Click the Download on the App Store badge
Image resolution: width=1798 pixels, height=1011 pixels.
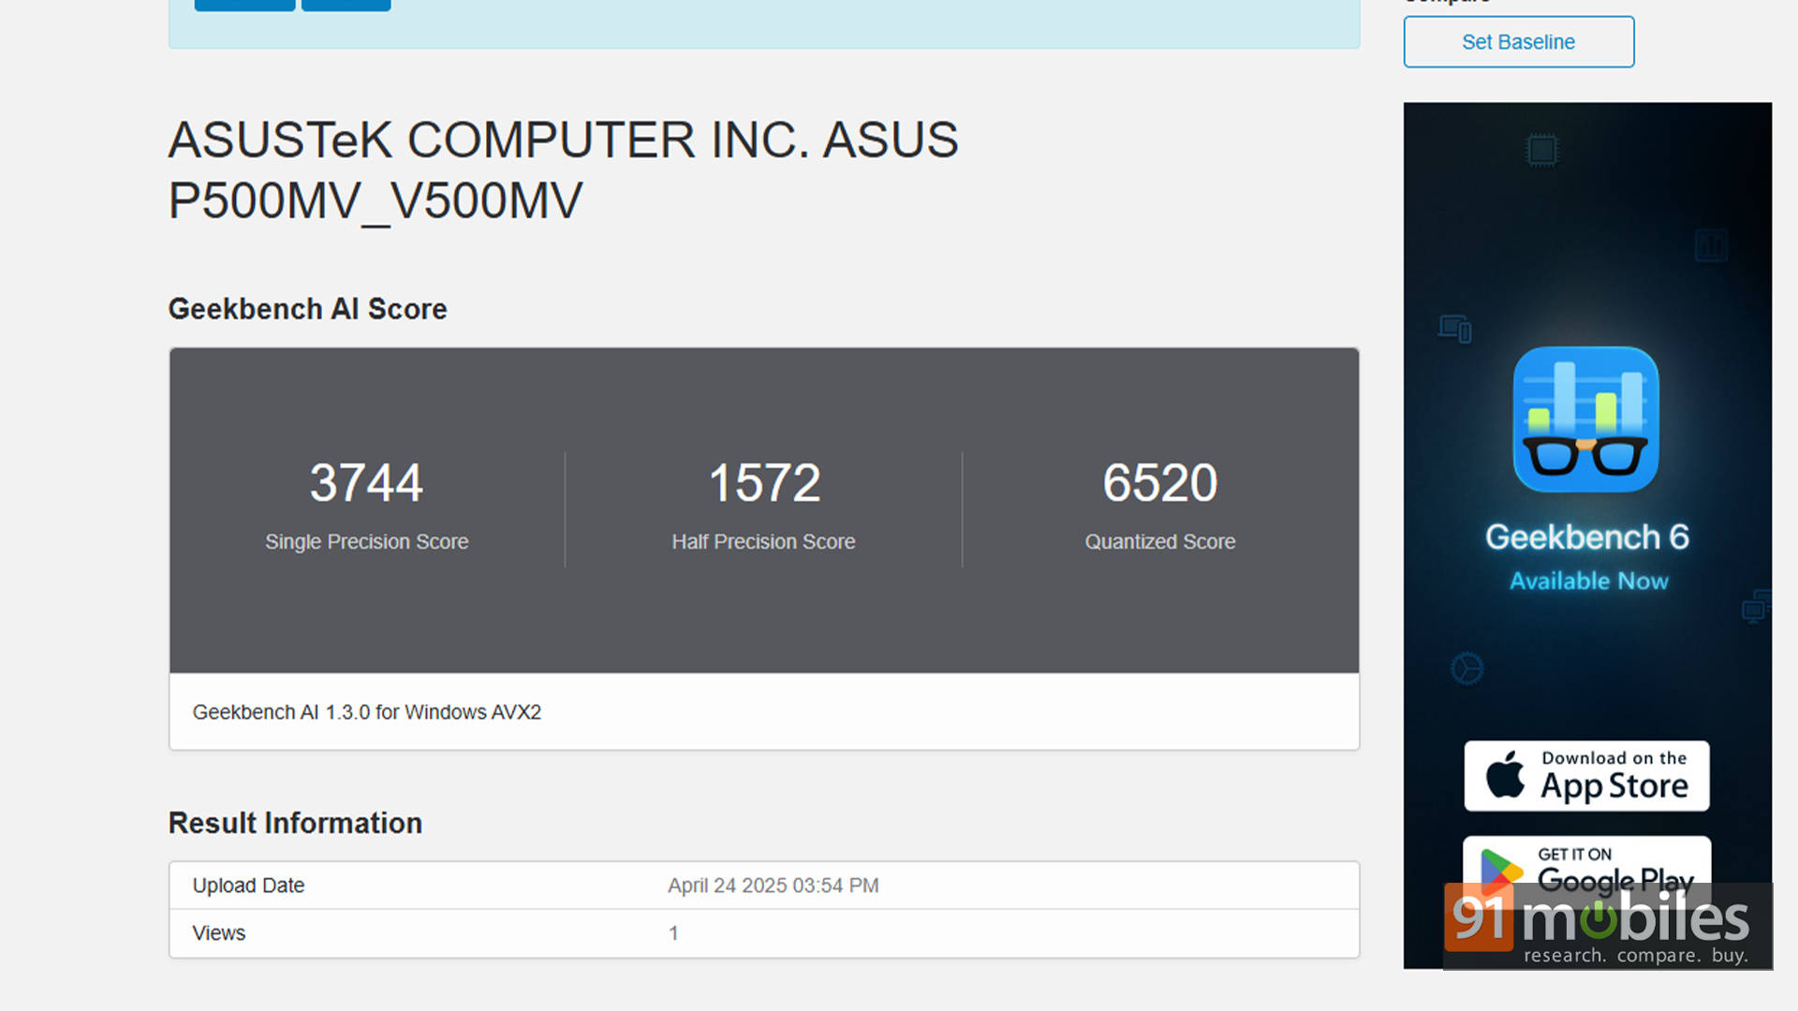coord(1586,776)
